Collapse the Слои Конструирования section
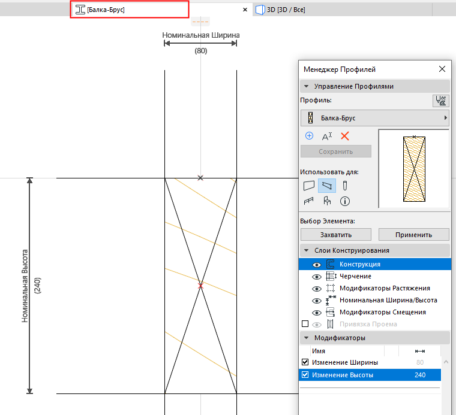 point(307,250)
